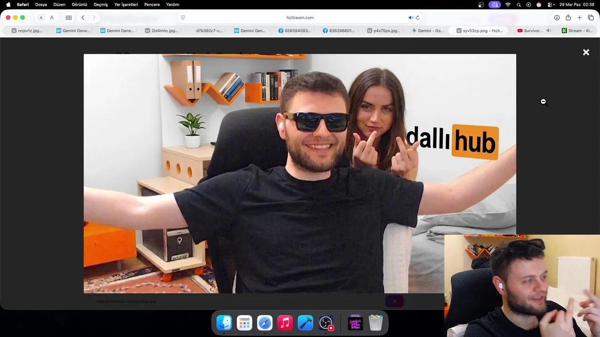Go back with the Safari back arrow
The height and width of the screenshot is (337, 600).
[82, 18]
